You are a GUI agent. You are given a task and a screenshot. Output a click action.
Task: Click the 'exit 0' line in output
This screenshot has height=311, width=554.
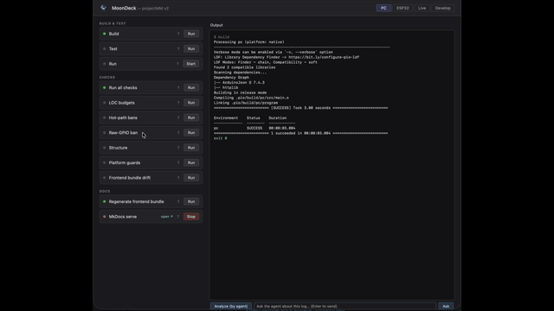(221, 138)
